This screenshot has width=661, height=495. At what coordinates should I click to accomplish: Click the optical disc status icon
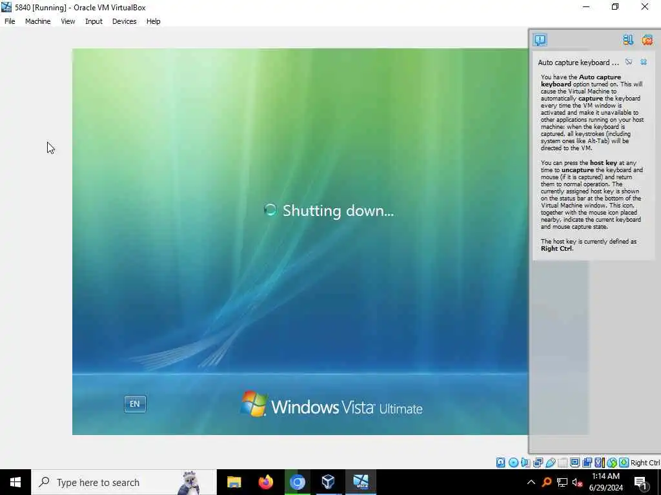(513, 463)
